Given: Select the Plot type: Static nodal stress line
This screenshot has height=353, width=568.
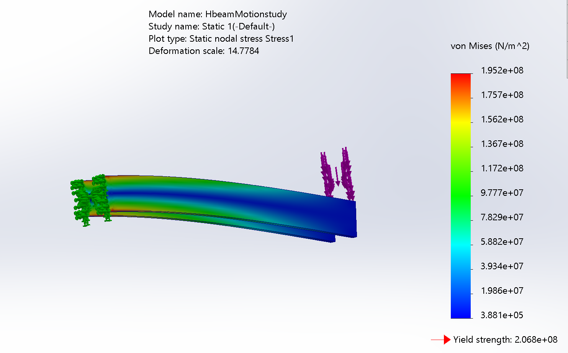Looking at the screenshot, I should coord(221,39).
